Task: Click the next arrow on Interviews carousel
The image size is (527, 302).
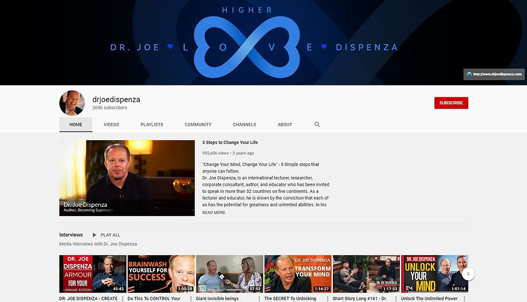Action: coord(468,274)
